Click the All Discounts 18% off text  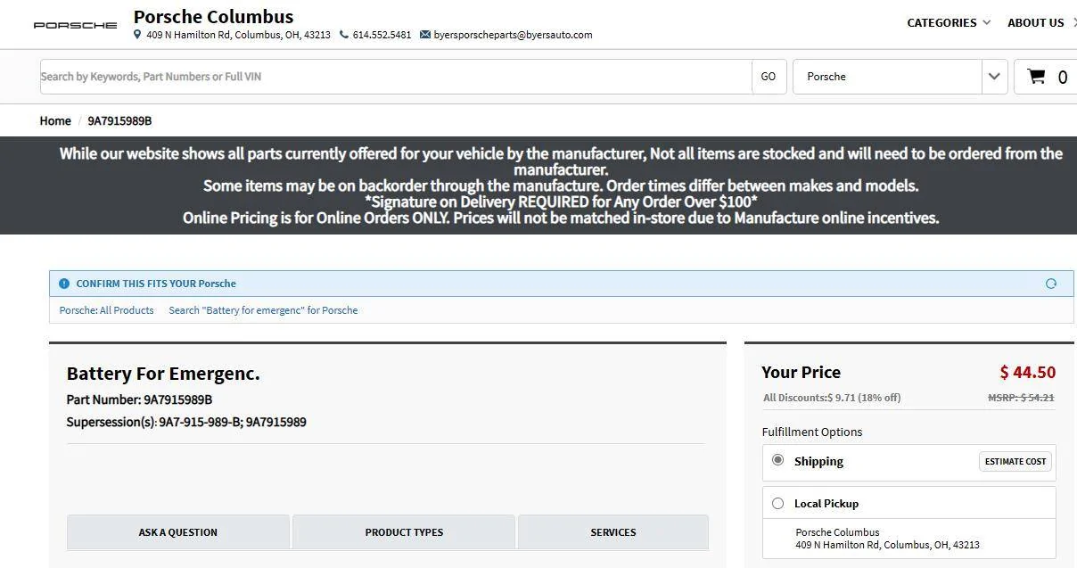pos(832,398)
